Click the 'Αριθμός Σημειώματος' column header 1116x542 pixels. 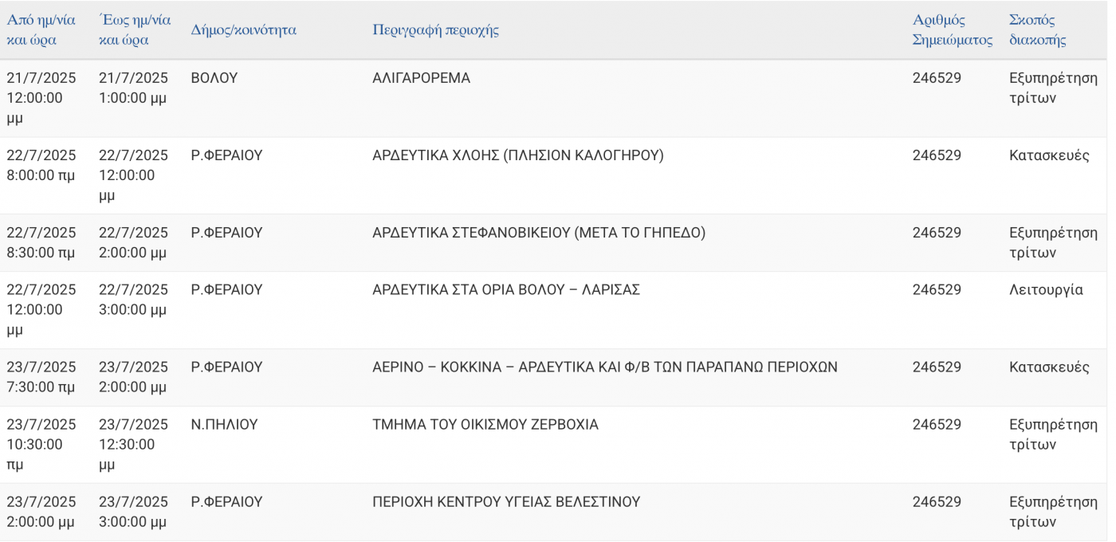point(953,30)
